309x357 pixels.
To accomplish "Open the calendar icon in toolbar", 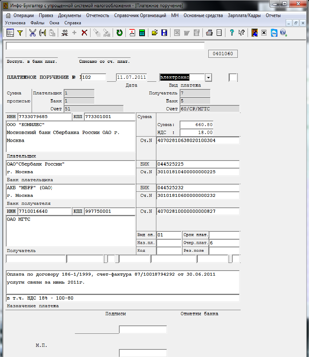I will coord(132,33).
